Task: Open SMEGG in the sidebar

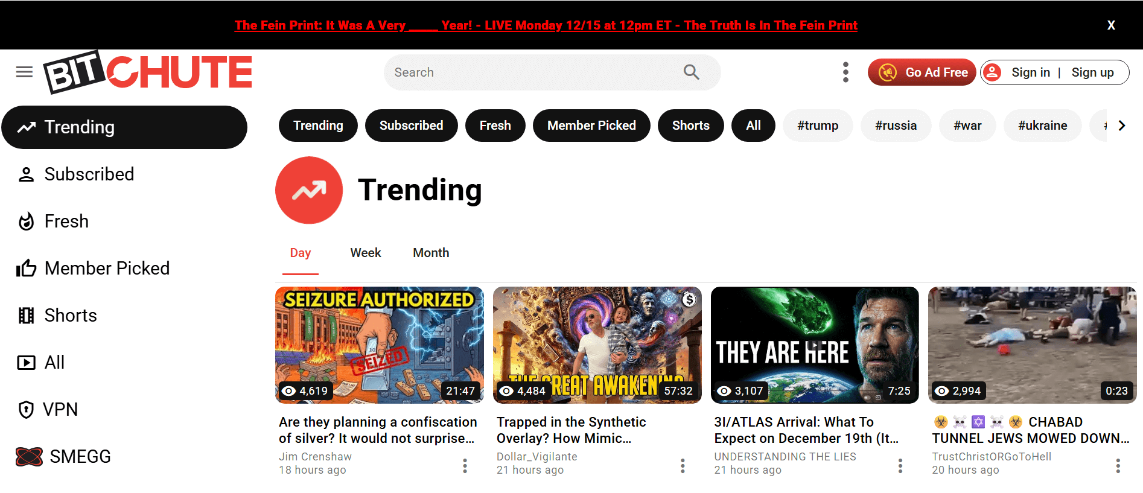Action: 80,457
